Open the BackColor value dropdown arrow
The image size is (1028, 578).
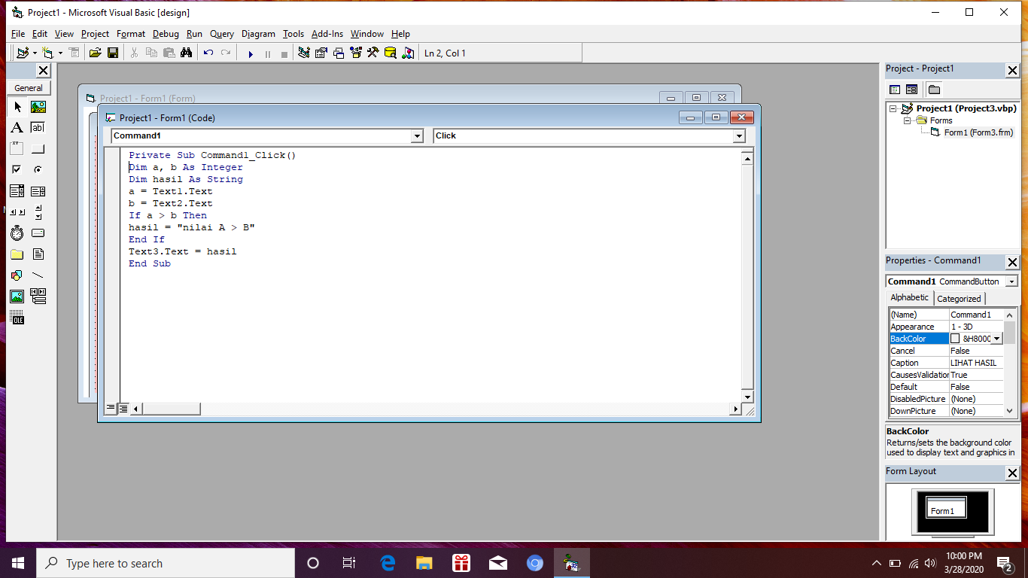997,339
